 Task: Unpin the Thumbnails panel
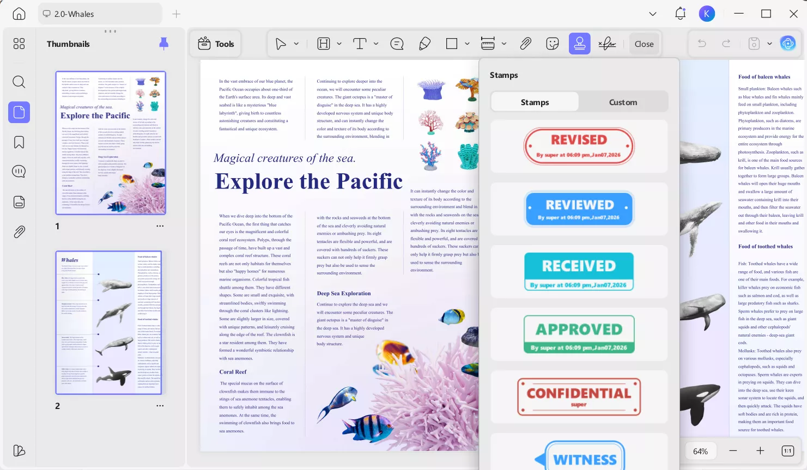tap(163, 44)
